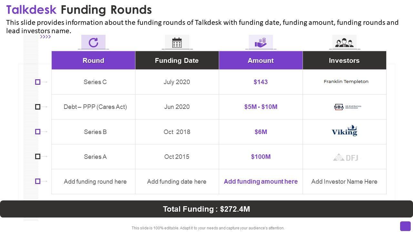Click the DFJ investor logo
This screenshot has width=413, height=232.
tap(345, 157)
